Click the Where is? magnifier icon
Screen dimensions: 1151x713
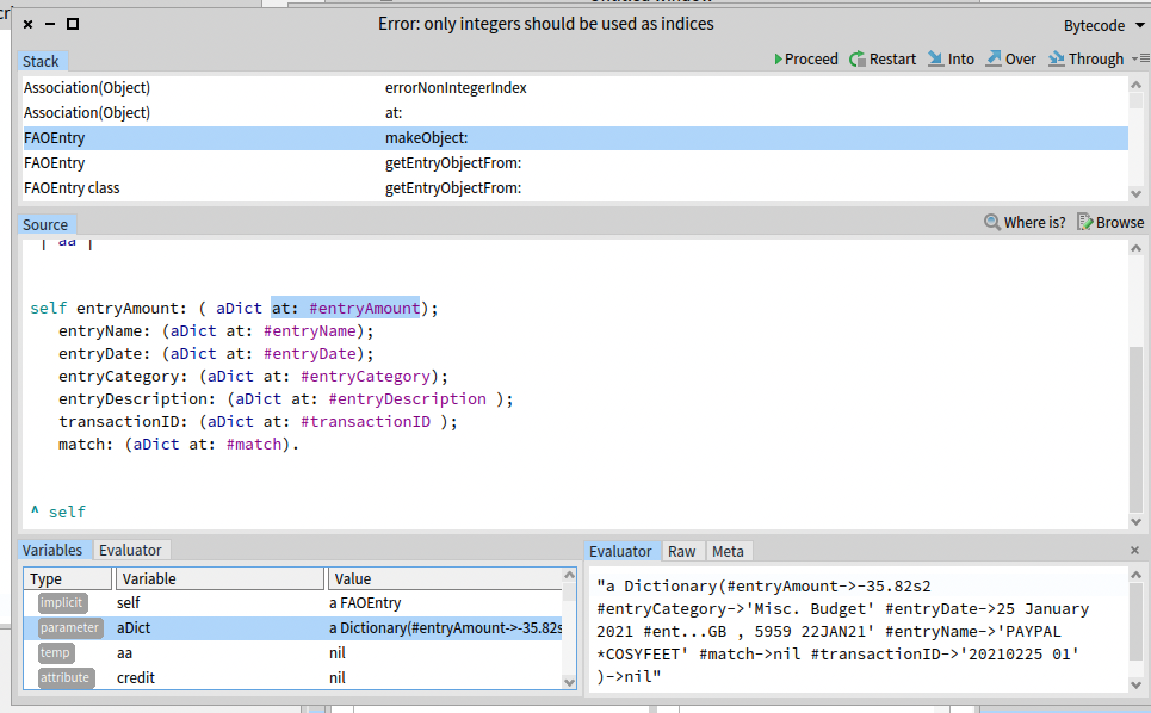pyautogui.click(x=992, y=222)
